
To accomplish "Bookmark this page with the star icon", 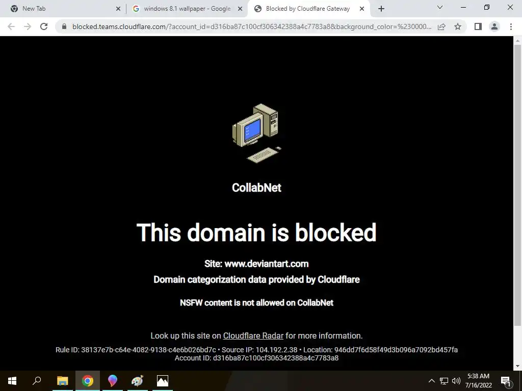I will pos(458,26).
